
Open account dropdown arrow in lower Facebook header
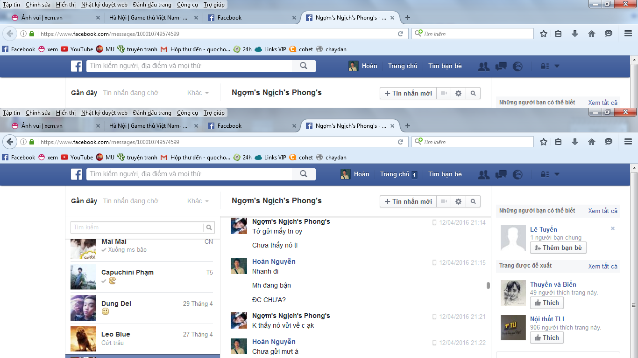(x=557, y=174)
